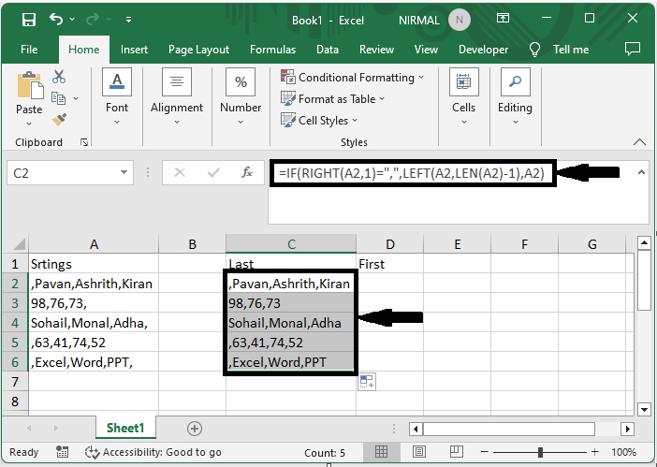657x467 pixels.
Task: Open the Formulas ribbon tab
Action: (272, 50)
